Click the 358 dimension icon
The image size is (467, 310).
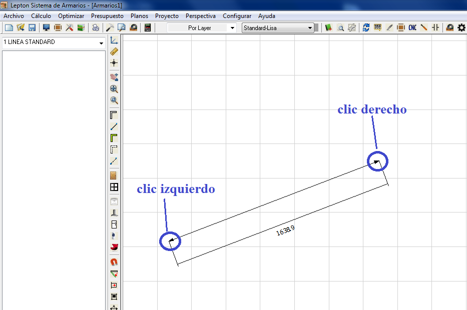point(377,27)
